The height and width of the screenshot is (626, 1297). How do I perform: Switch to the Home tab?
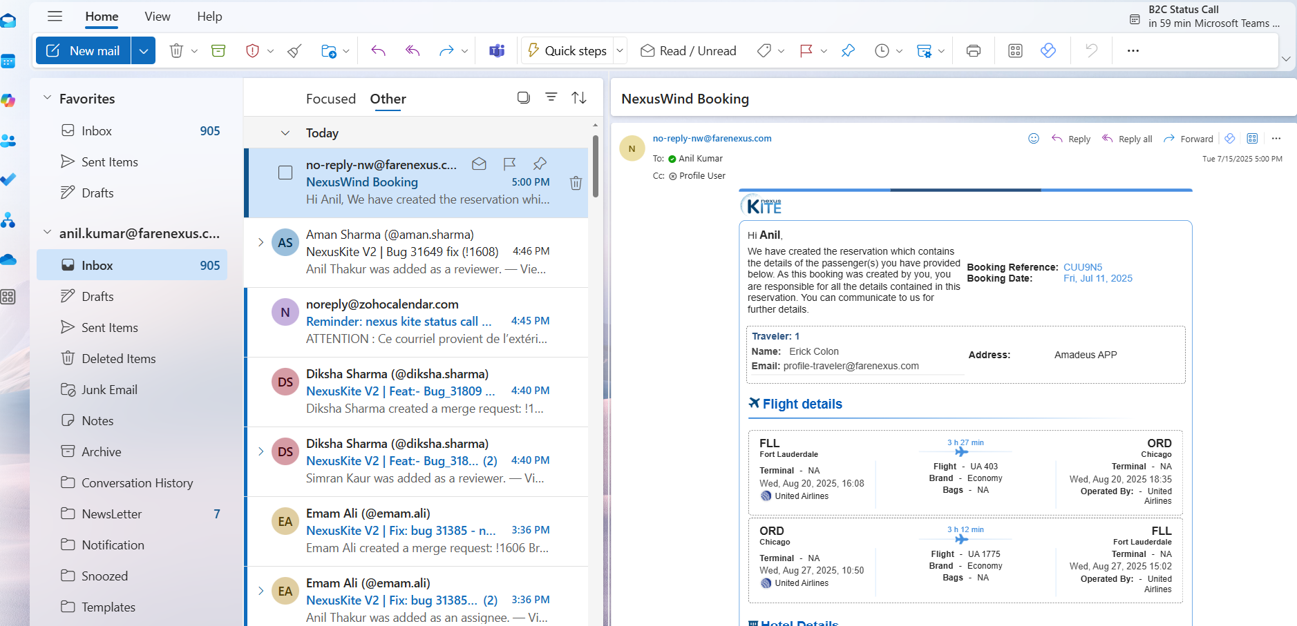point(102,17)
